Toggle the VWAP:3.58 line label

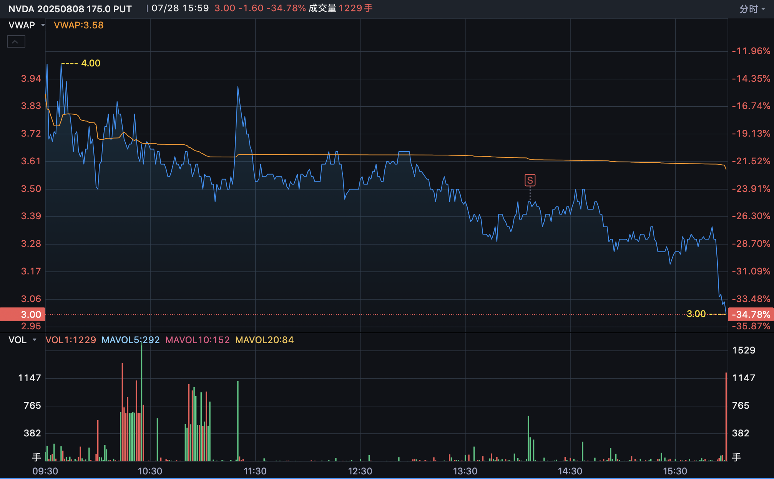pos(79,25)
